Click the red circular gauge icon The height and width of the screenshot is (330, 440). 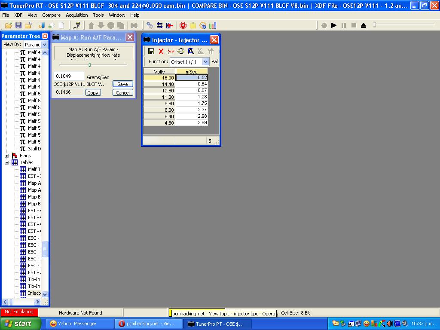[183, 25]
